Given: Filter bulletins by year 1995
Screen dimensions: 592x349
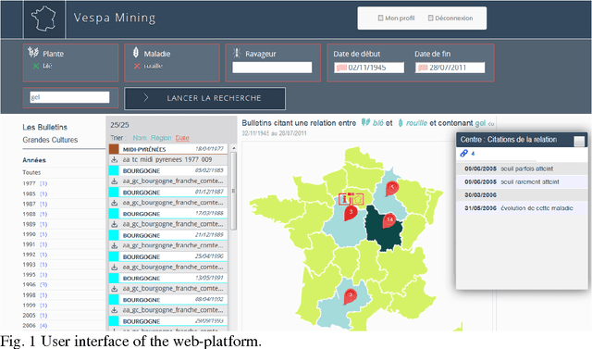Looking at the screenshot, I should (x=35, y=275).
